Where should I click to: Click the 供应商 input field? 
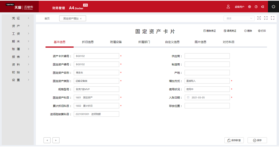click(x=207, y=56)
